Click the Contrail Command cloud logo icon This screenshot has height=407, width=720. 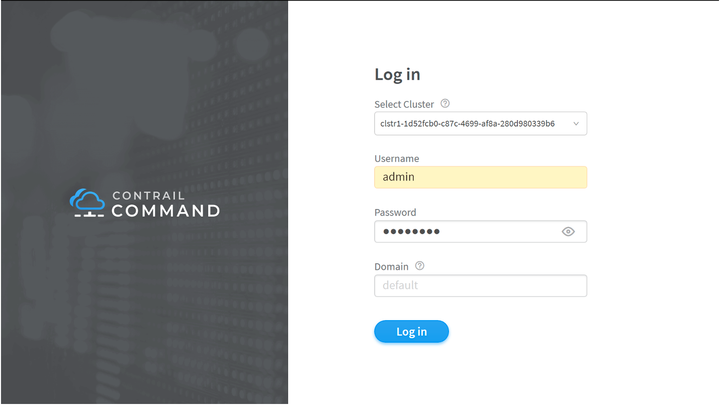pos(87,202)
